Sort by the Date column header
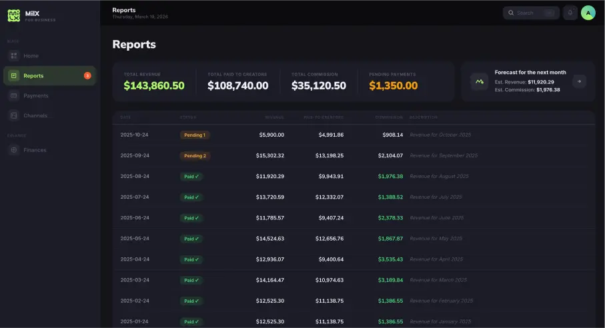Image resolution: width=605 pixels, height=328 pixels. [125, 117]
